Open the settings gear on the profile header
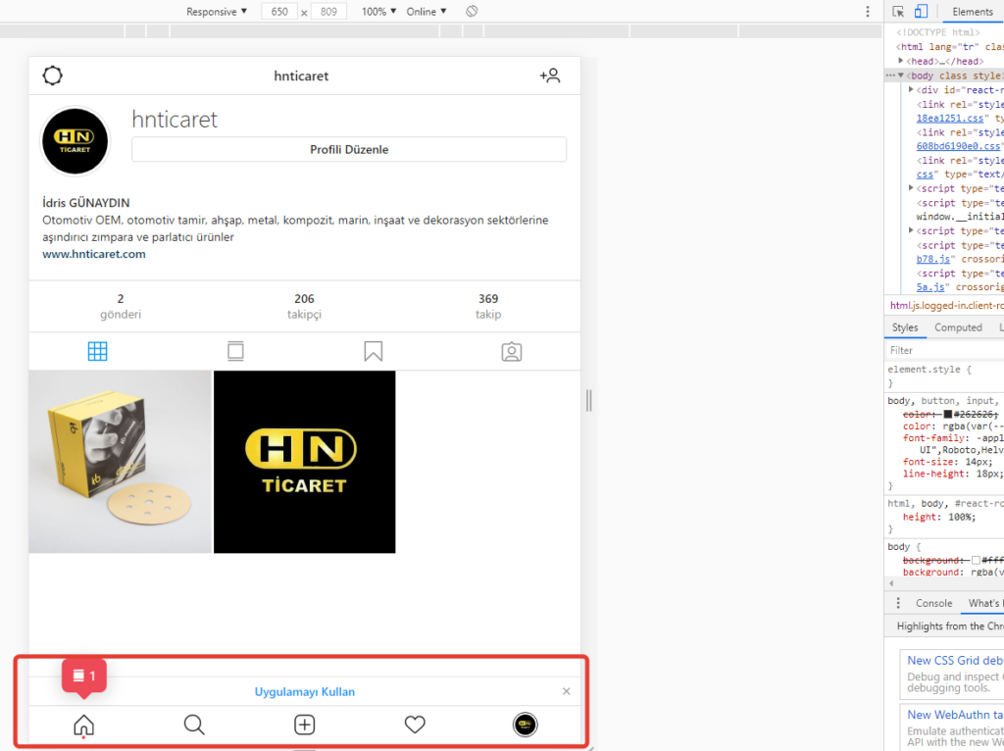 53,75
